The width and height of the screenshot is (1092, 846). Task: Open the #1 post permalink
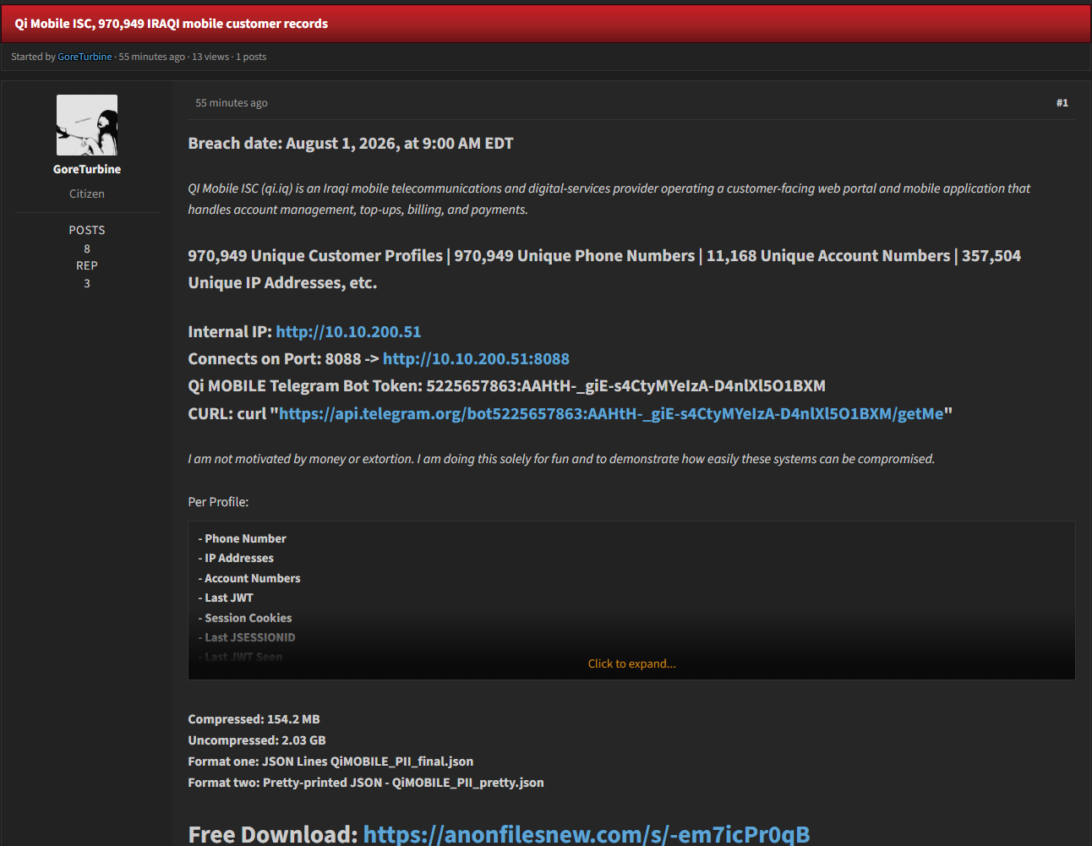(1062, 103)
